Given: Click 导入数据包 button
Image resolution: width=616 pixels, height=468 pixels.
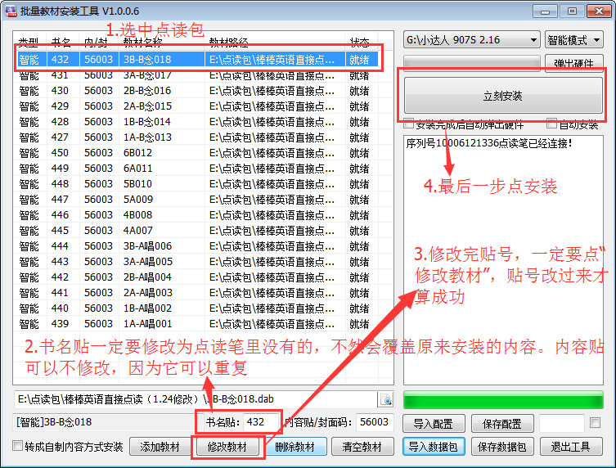Looking at the screenshot, I should click(434, 447).
